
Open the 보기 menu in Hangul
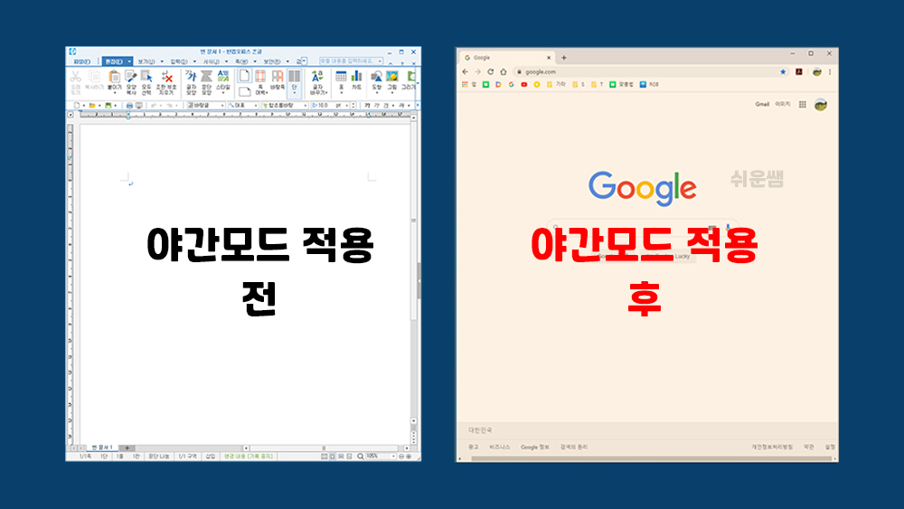coord(146,61)
